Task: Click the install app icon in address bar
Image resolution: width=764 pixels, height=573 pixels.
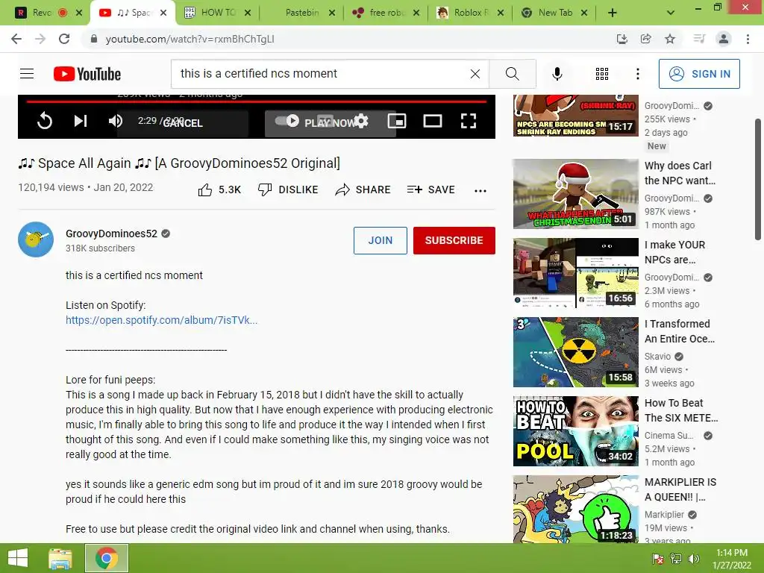Action: [621, 39]
